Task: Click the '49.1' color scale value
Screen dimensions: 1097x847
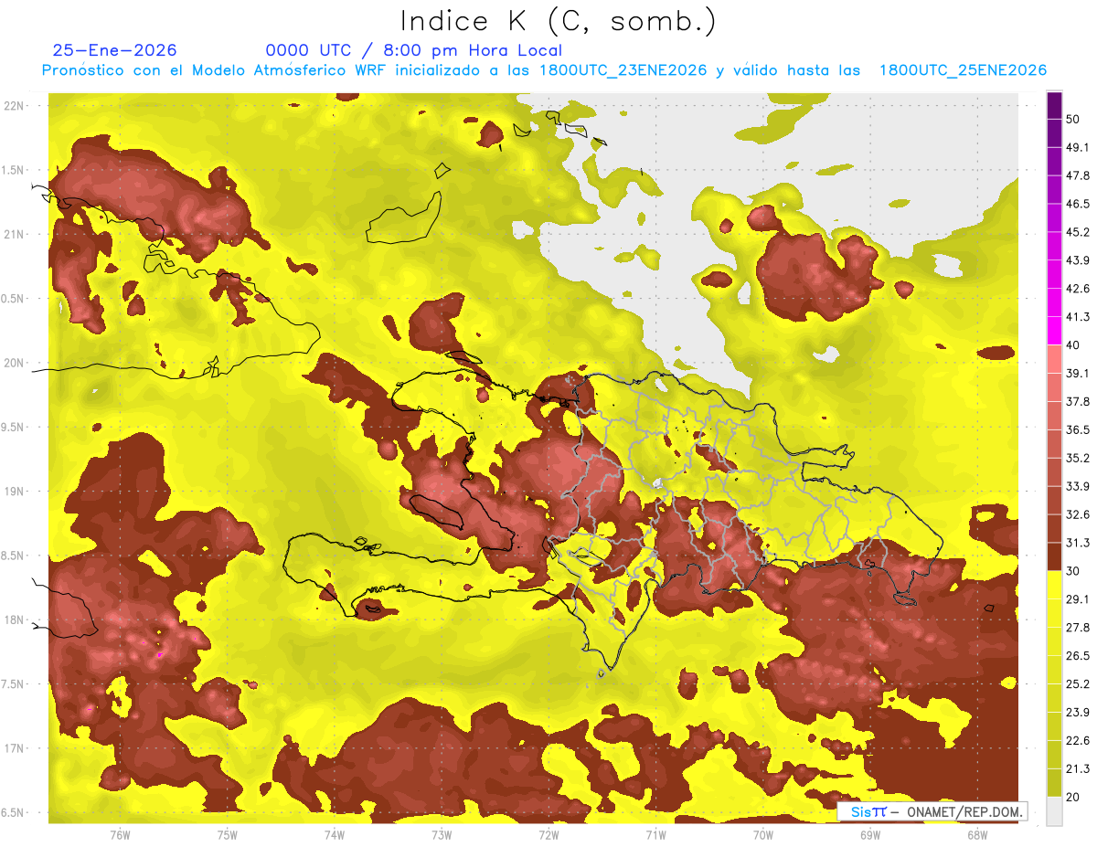Action: (x=1078, y=147)
